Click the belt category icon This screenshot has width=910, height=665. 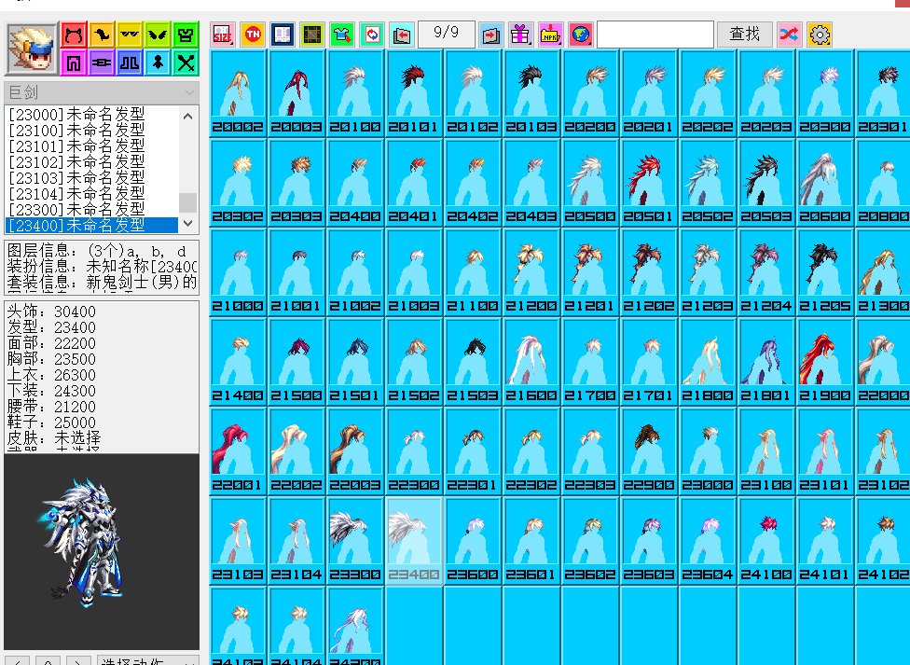[x=102, y=63]
